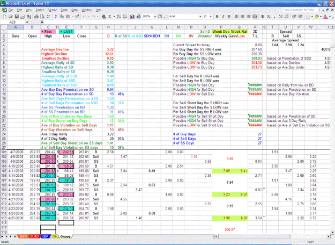Toggle Align Left formatting
Image resolution: width=335 pixels, height=245 pixels.
point(236,17)
